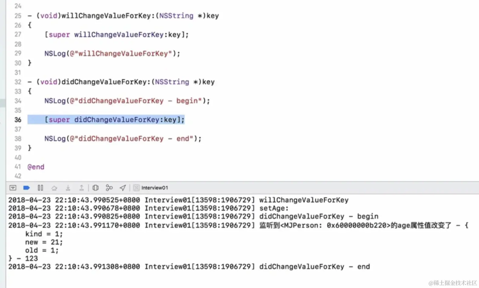Click the Simulate Location arrow icon
Image resolution: width=479 pixels, height=288 pixels.
(x=123, y=188)
